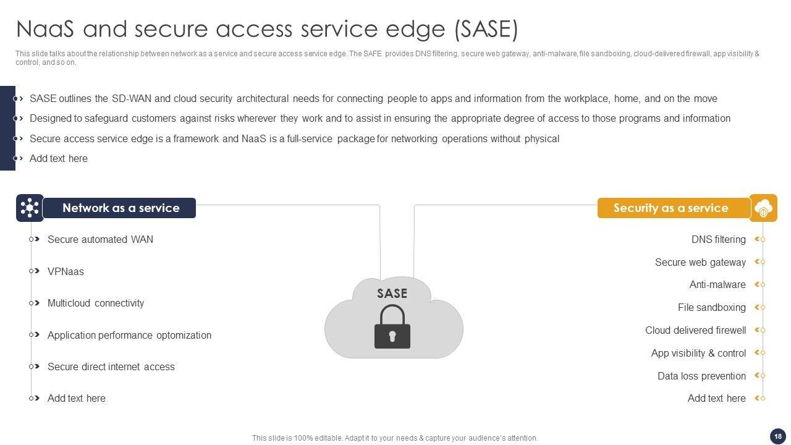Click arrow bullet beside VPNaas
Viewport: 791px width, 445px height.
click(x=35, y=271)
